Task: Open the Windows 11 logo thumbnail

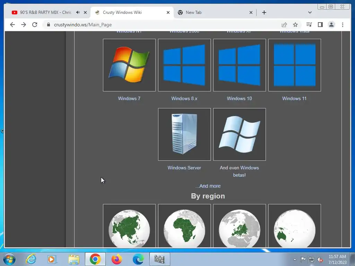Action: click(295, 65)
